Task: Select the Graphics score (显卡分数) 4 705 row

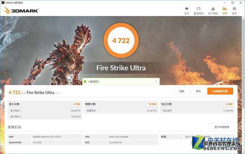Action: [45, 104]
